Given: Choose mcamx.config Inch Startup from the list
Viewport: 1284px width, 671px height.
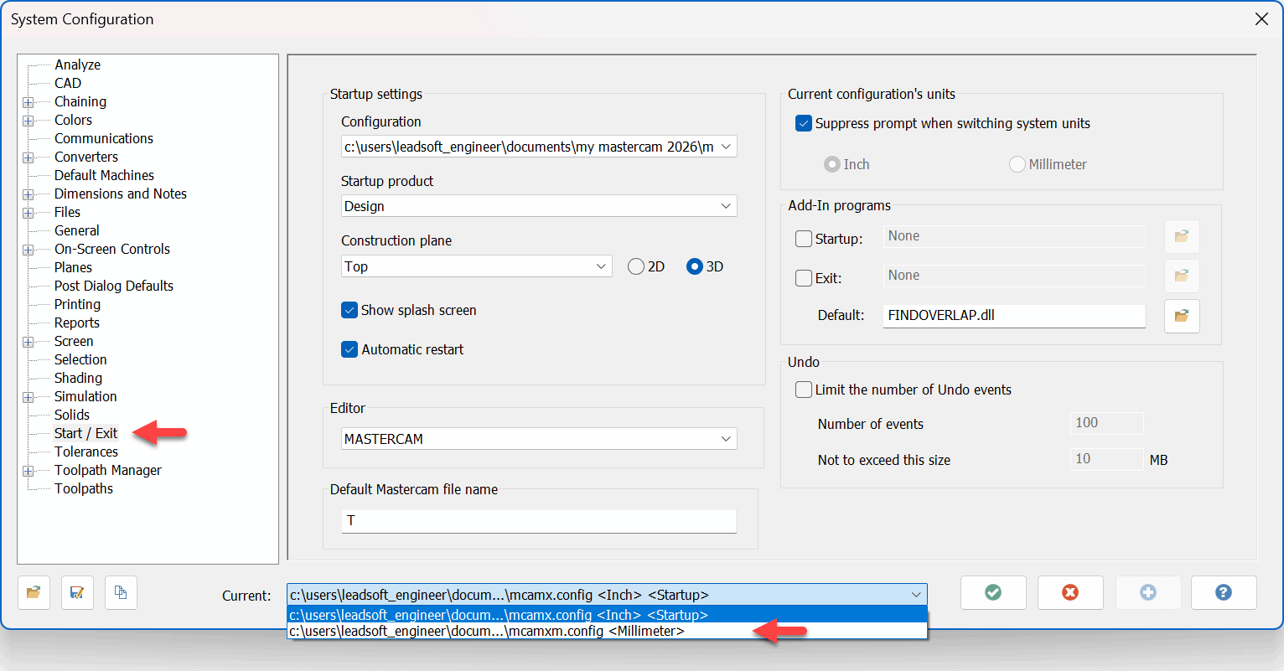Looking at the screenshot, I should 607,615.
